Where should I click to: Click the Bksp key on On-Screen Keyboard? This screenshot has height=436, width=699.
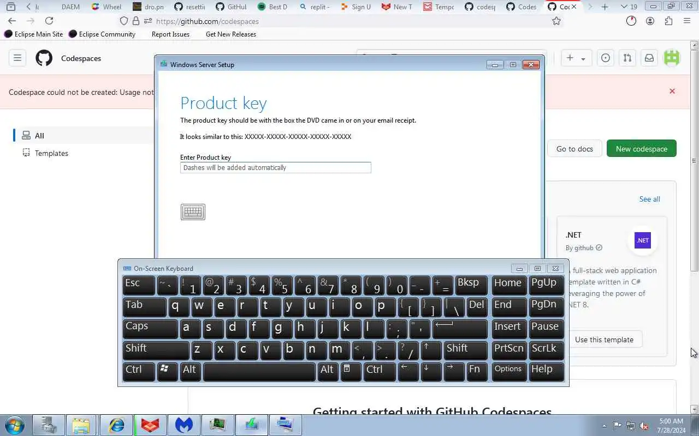(471, 285)
